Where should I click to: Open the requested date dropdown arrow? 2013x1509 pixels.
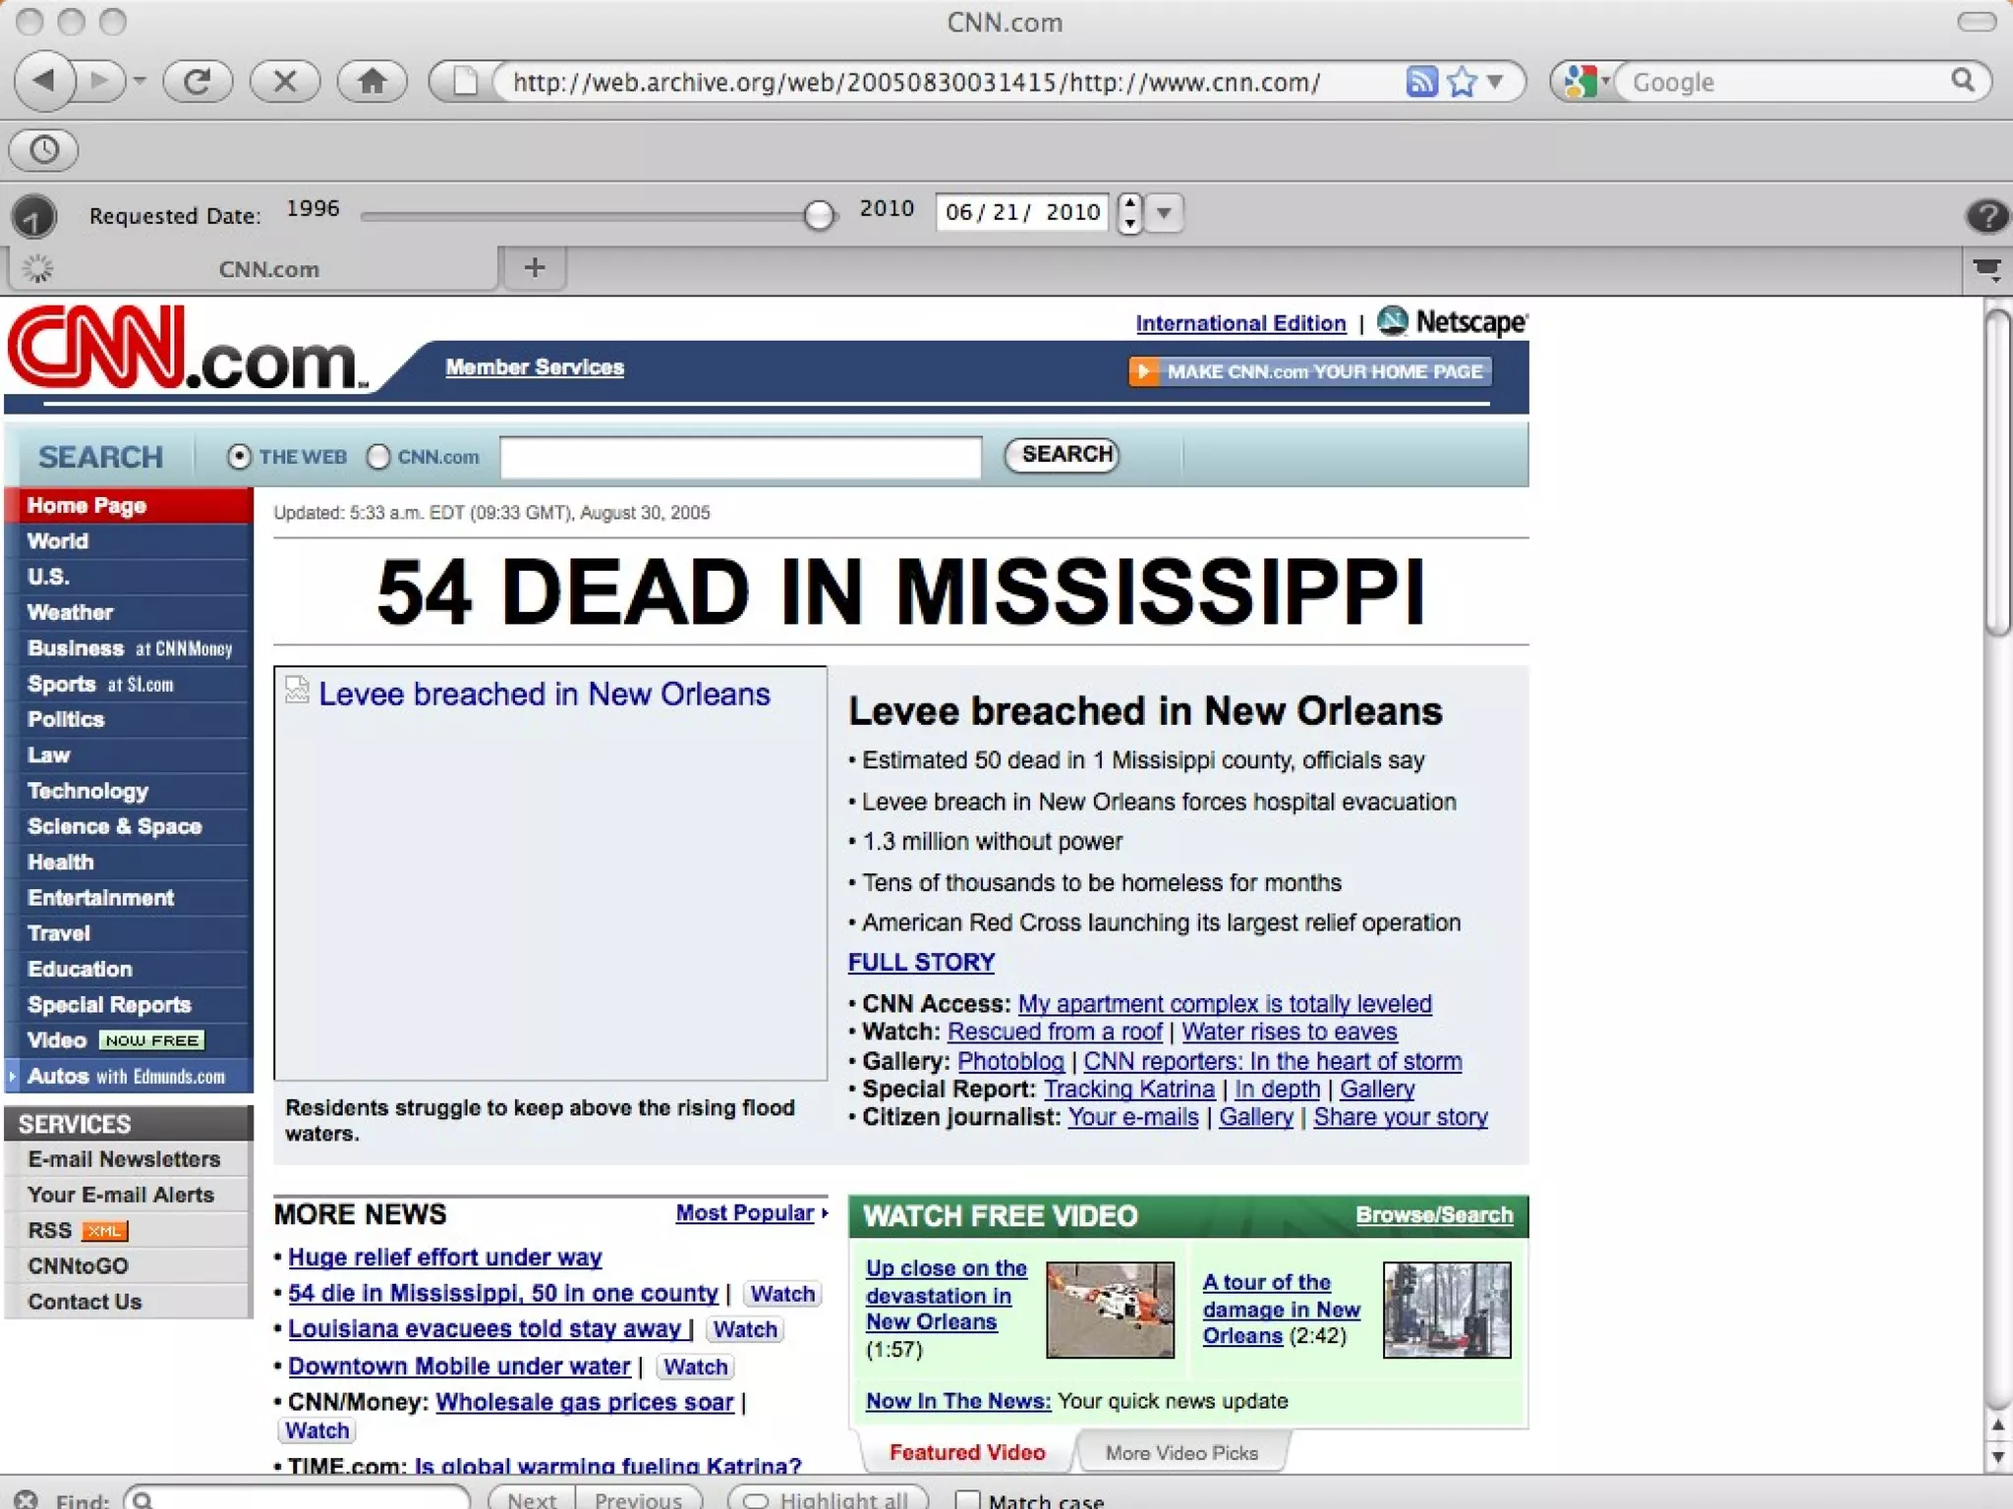[x=1165, y=212]
